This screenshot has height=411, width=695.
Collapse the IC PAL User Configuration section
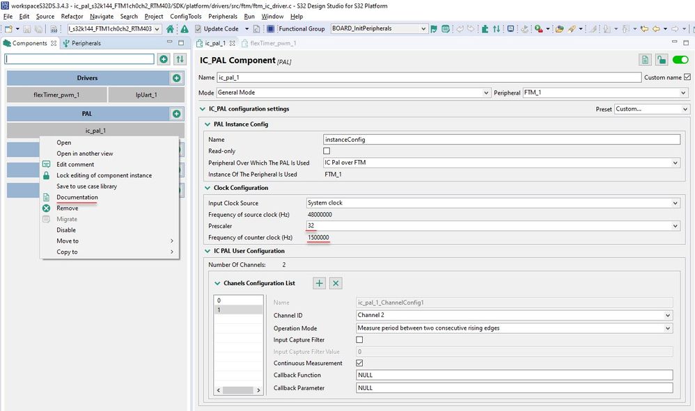coord(207,251)
